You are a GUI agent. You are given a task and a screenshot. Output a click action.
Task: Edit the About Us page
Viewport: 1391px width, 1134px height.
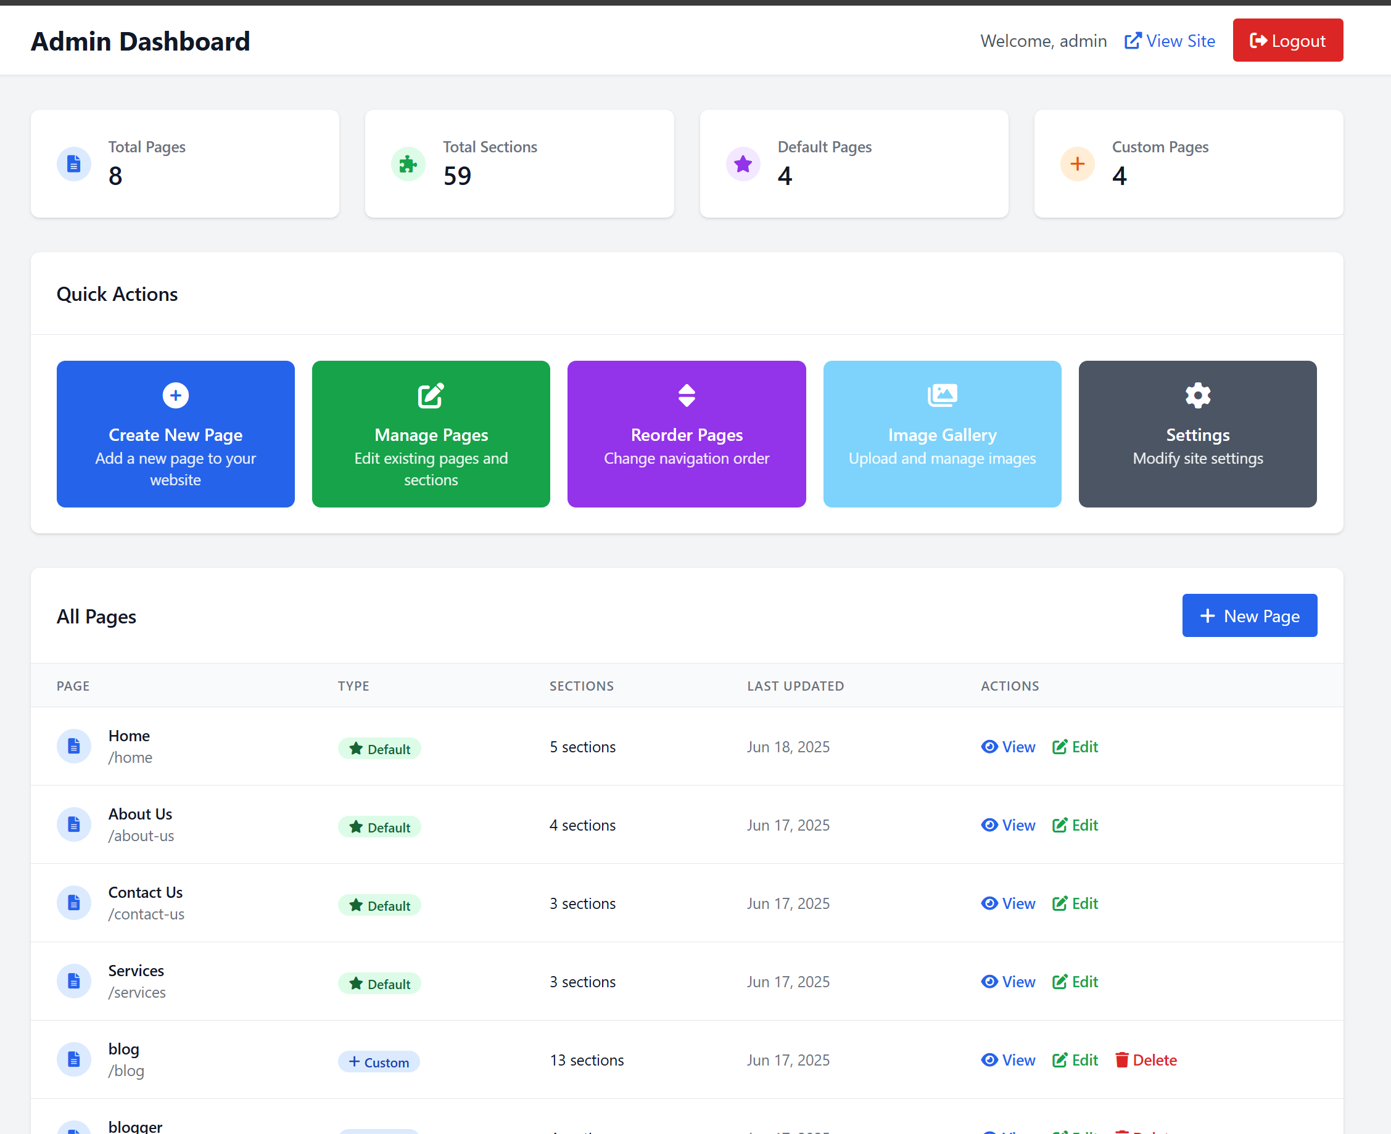click(1075, 825)
